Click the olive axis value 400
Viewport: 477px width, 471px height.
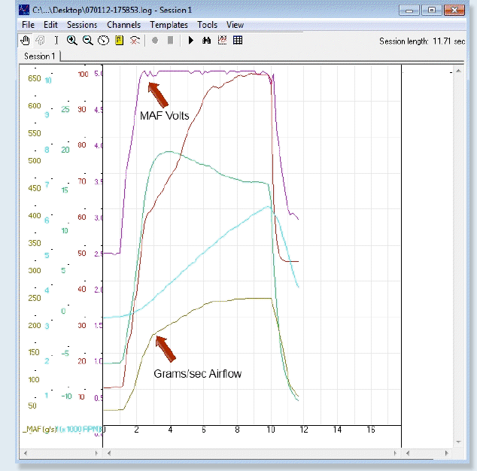(35, 216)
